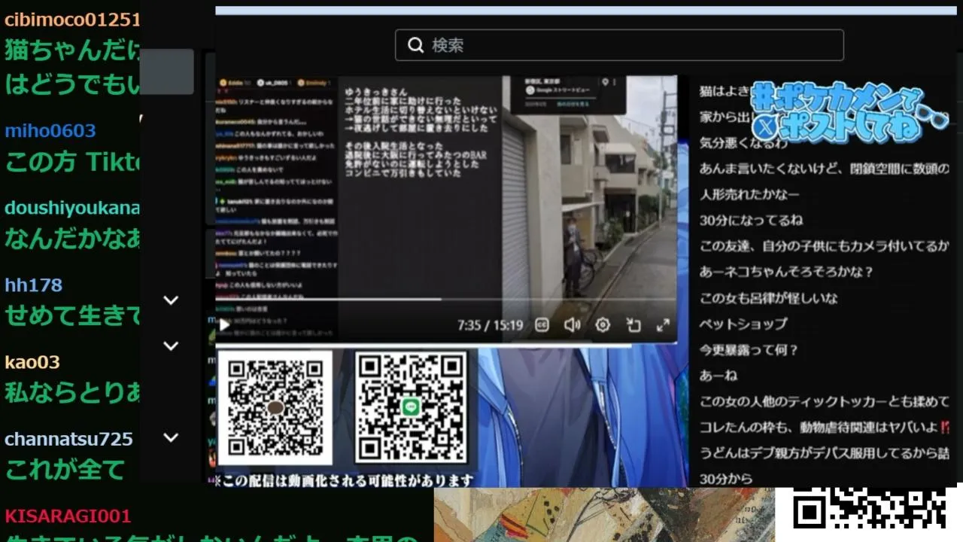Image resolution: width=963 pixels, height=542 pixels.
Task: Select the comment 人形売れたかなー
Action: (x=749, y=194)
